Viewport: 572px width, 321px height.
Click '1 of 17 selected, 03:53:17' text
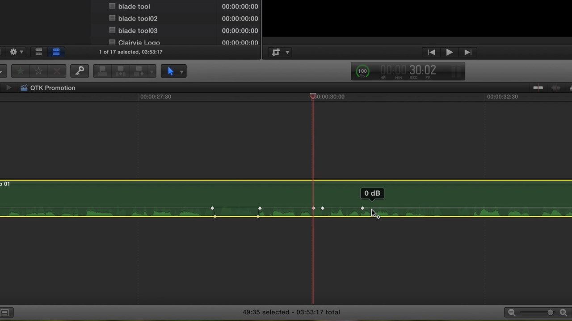tap(130, 52)
